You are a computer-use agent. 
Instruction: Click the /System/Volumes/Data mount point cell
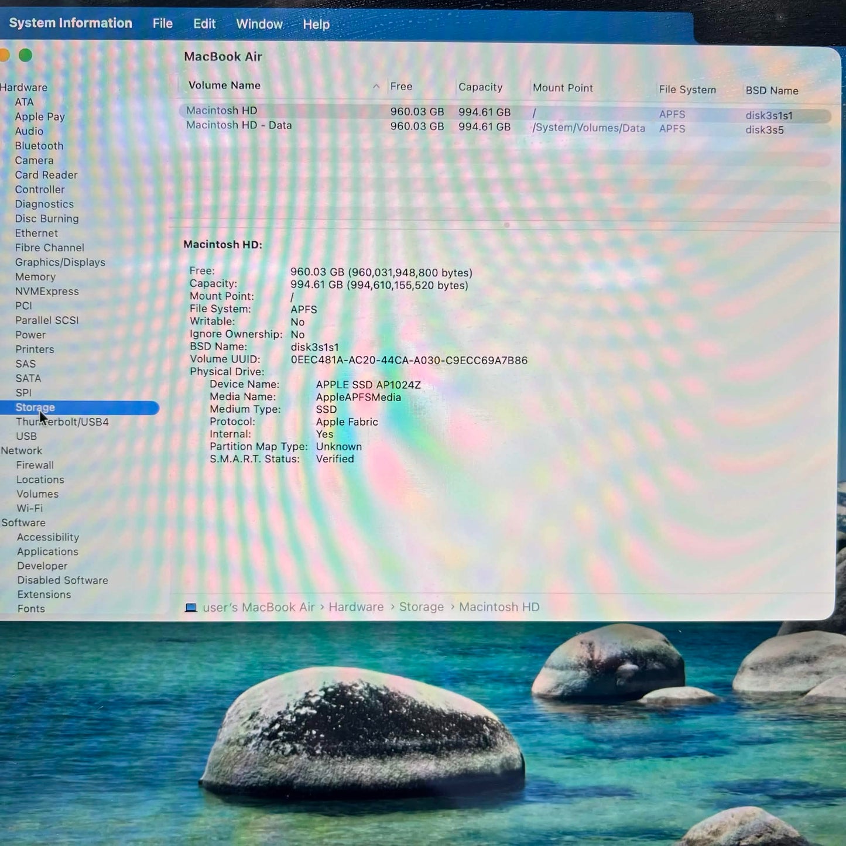tap(588, 128)
